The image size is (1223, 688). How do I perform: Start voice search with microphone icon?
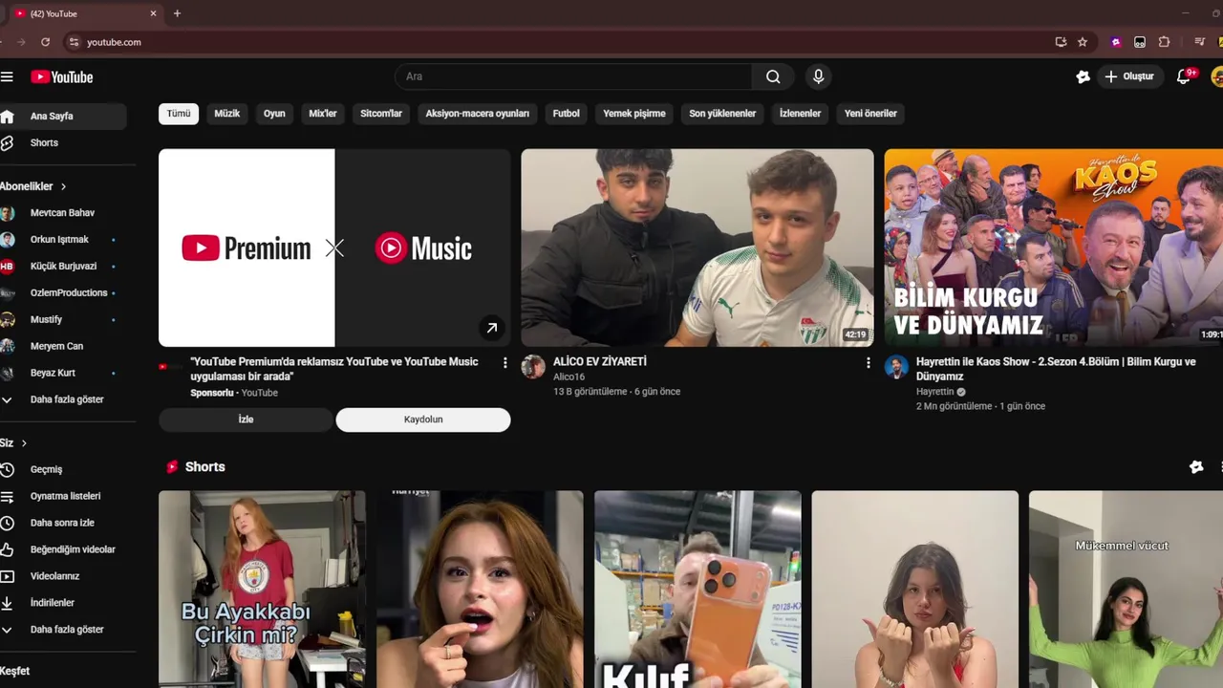pos(818,76)
